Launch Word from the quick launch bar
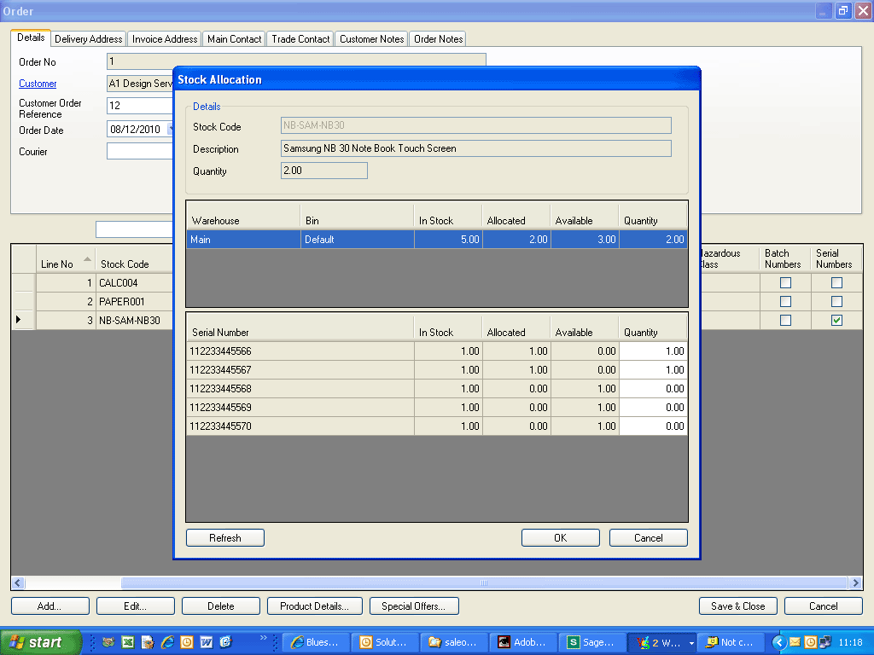 click(206, 642)
